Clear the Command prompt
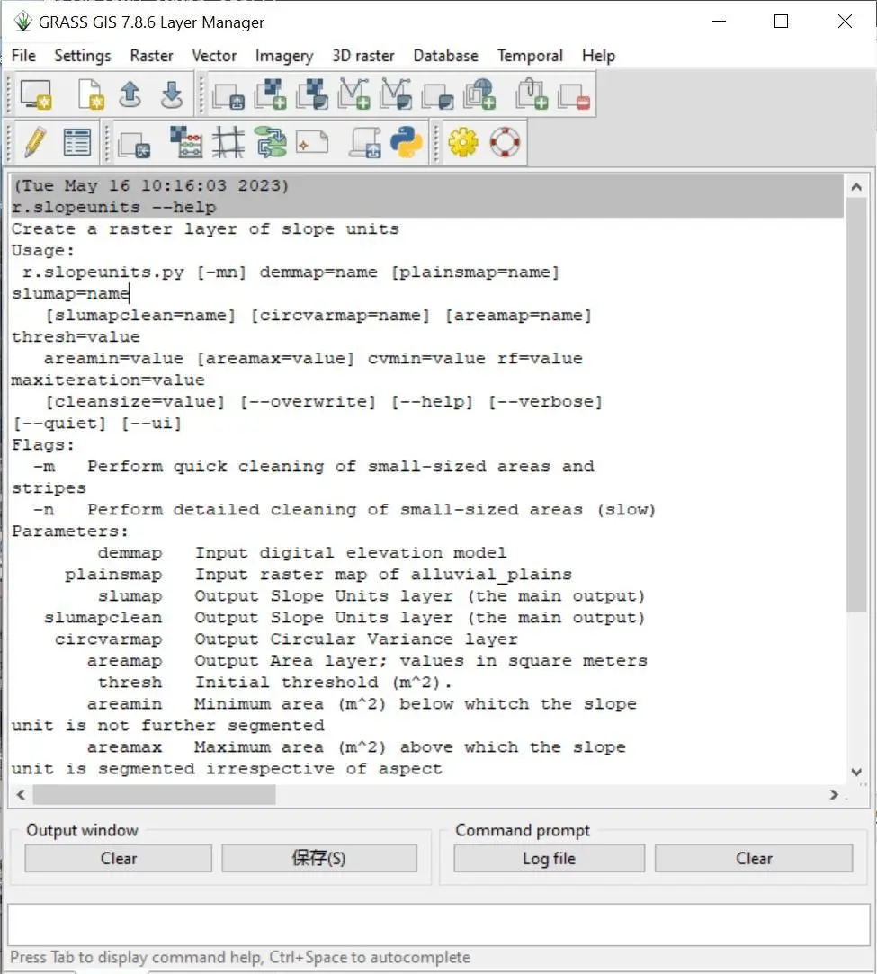This screenshot has height=974, width=877. coord(754,858)
